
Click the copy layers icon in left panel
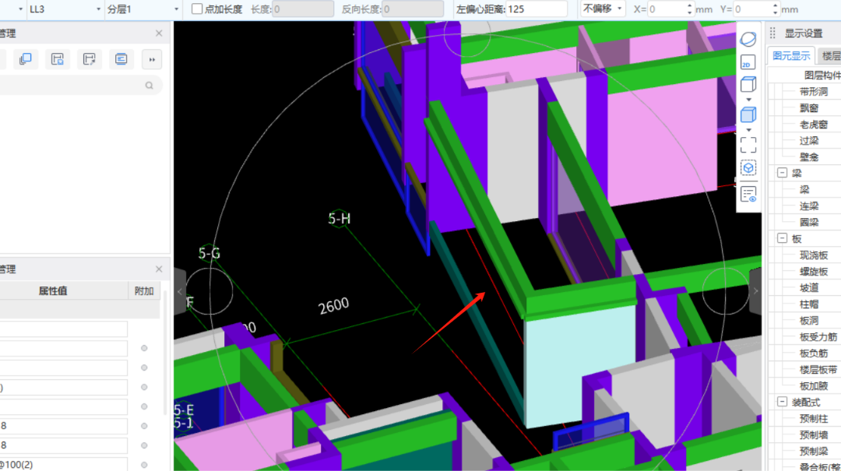[25, 59]
